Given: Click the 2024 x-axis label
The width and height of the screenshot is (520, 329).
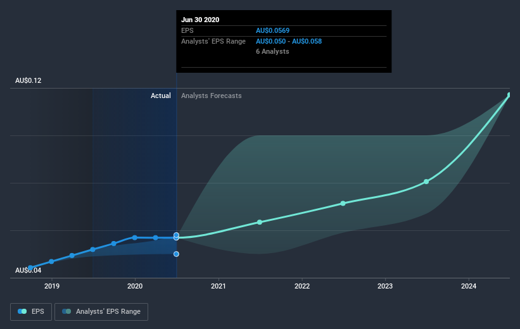Looking at the screenshot, I should tap(469, 286).
